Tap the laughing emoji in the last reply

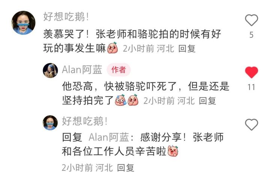[173, 151]
